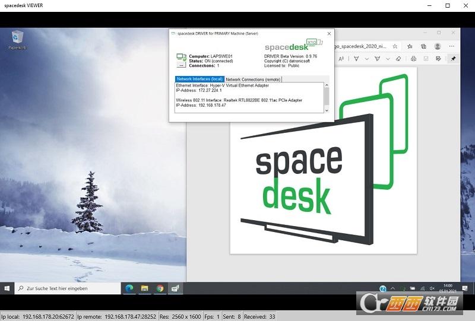
Task: Click Fps: 1 status entry
Action: point(212,316)
